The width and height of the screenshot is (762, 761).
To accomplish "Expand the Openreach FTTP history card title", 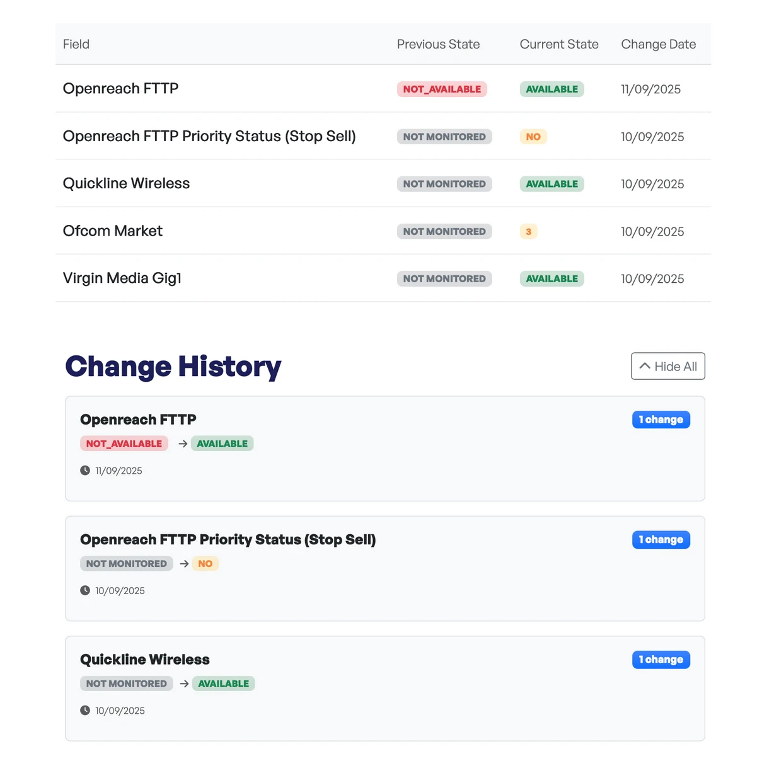I will click(x=138, y=420).
